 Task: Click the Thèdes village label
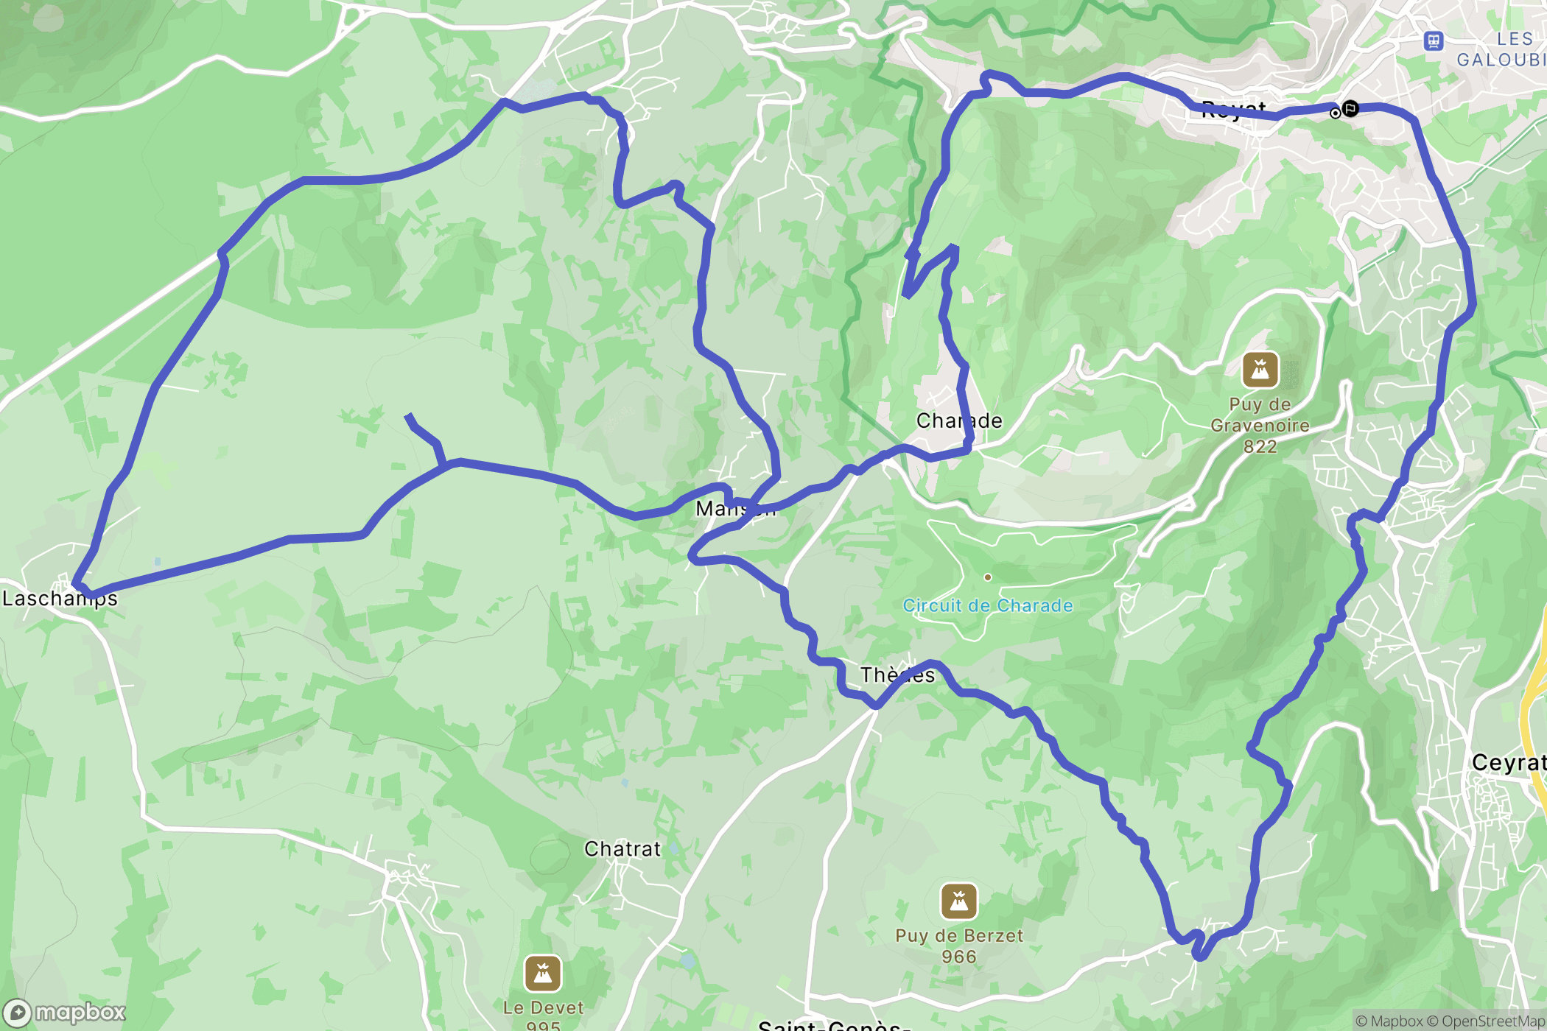(897, 675)
